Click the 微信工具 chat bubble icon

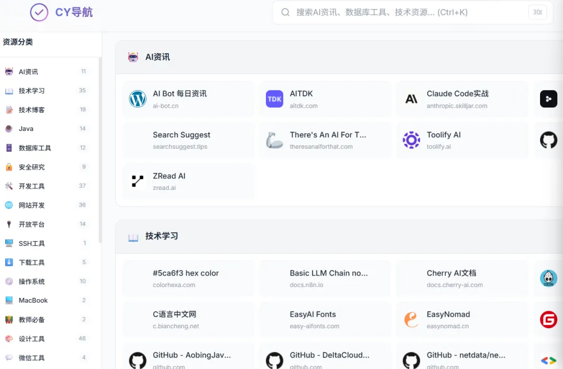[x=9, y=358]
